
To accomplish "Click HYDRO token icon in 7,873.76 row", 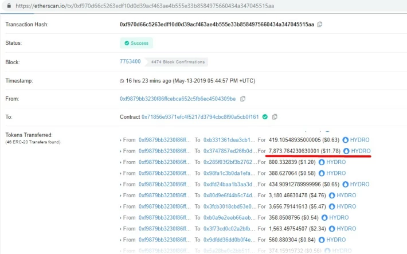I will click(346, 151).
